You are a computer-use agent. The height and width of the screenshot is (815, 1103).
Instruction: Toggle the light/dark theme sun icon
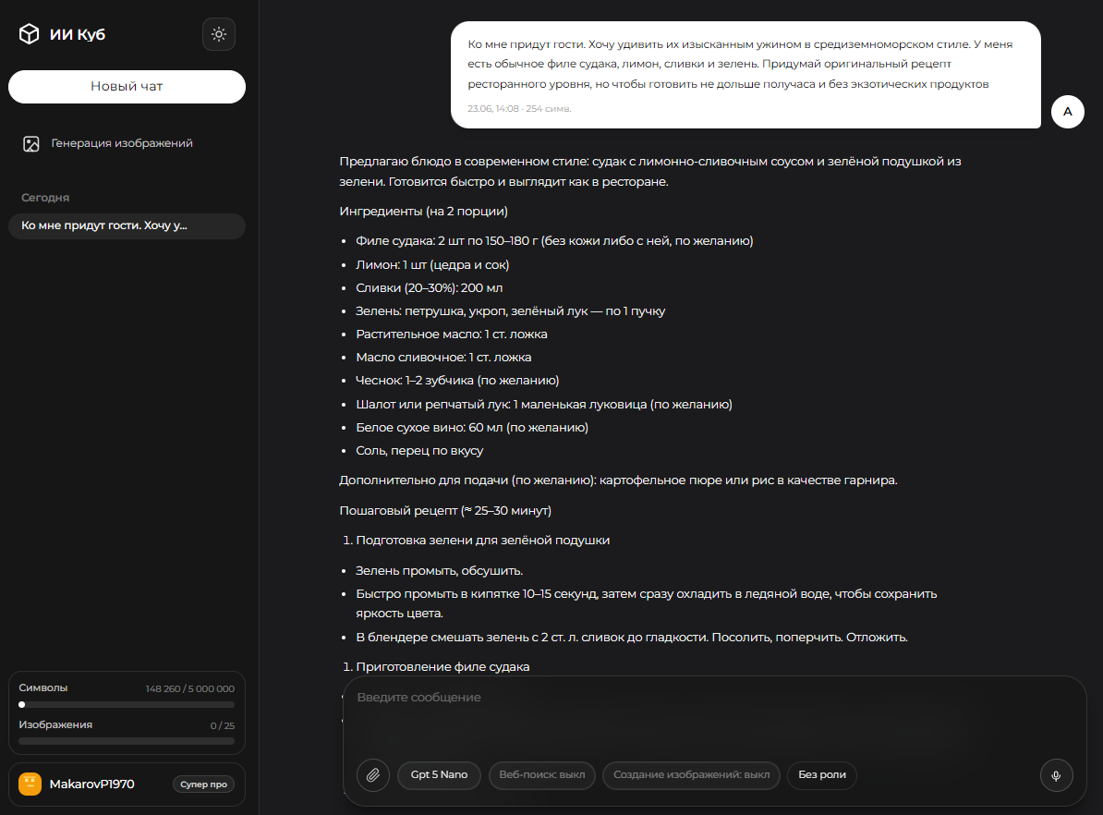tap(219, 34)
